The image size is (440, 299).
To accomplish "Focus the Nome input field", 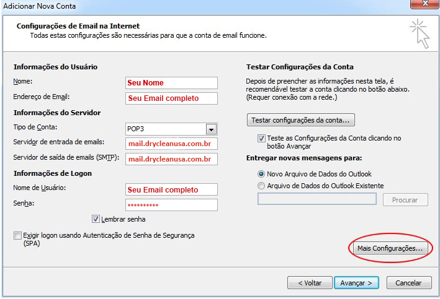I will pos(171,83).
